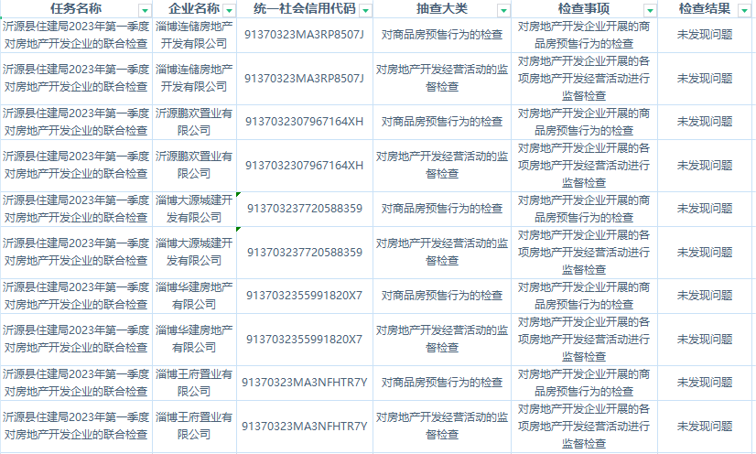This screenshot has height=454, width=756.
Task: Expand the 统一社会信用代码 filter arrow
Action: (365, 10)
